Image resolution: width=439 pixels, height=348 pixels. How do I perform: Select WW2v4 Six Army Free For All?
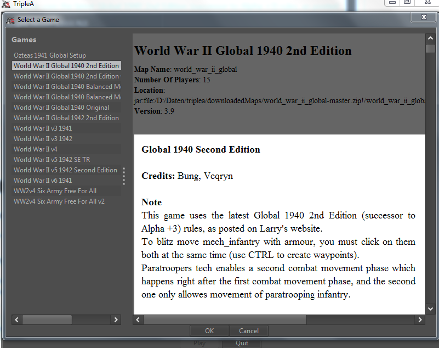click(x=66, y=190)
